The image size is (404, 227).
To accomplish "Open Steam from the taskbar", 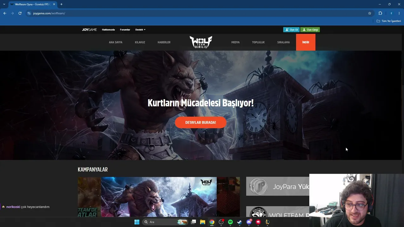I will [240, 222].
